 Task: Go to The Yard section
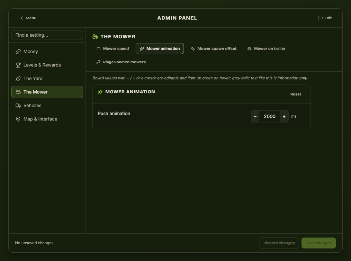tap(47, 78)
